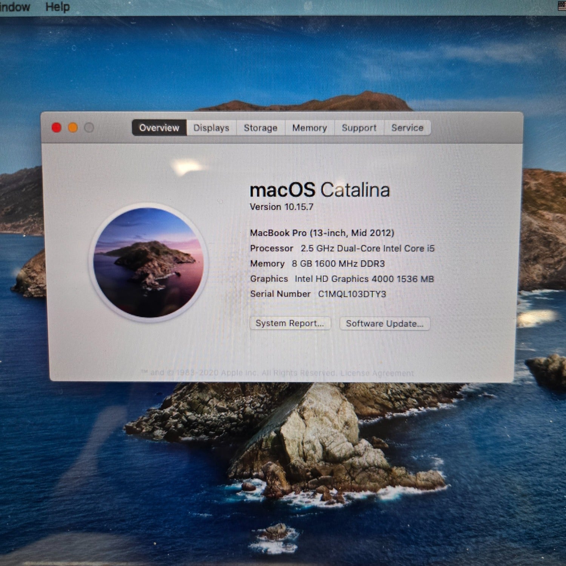Open the Service tab
The image size is (566, 566).
coord(407,128)
